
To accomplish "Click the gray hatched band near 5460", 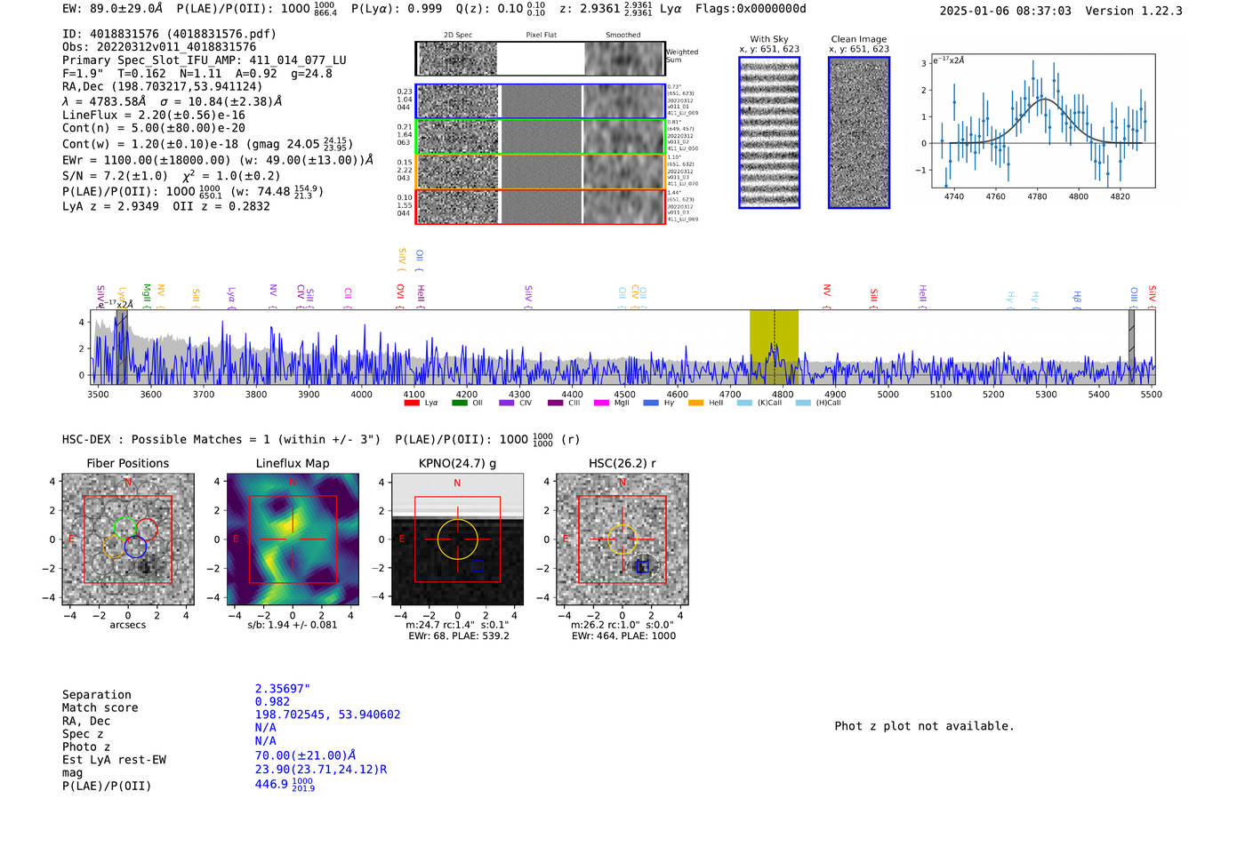I will (x=1131, y=347).
